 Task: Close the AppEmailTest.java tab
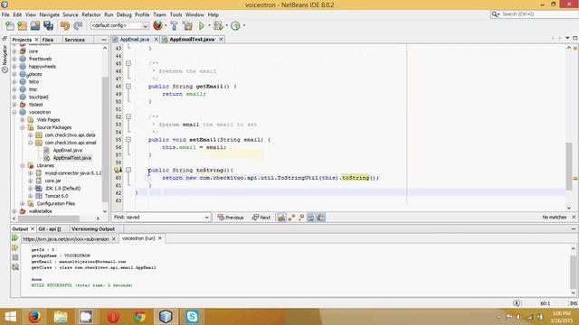click(x=221, y=40)
